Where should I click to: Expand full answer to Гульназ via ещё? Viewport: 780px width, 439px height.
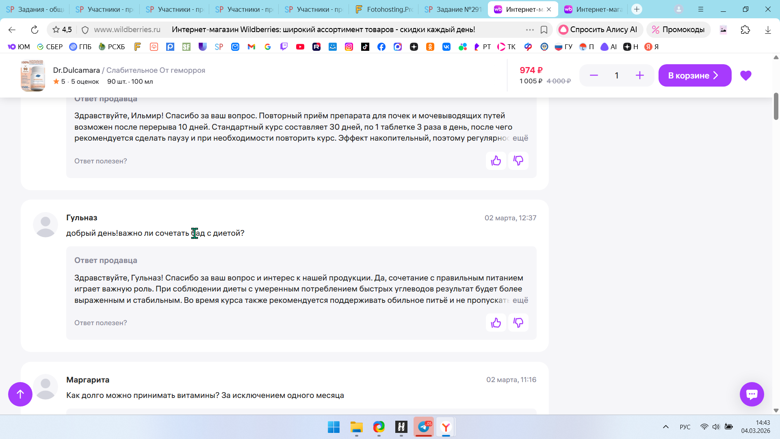point(520,300)
